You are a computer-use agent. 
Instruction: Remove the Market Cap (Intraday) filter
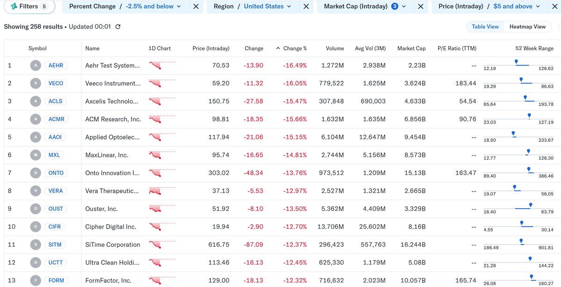420,7
